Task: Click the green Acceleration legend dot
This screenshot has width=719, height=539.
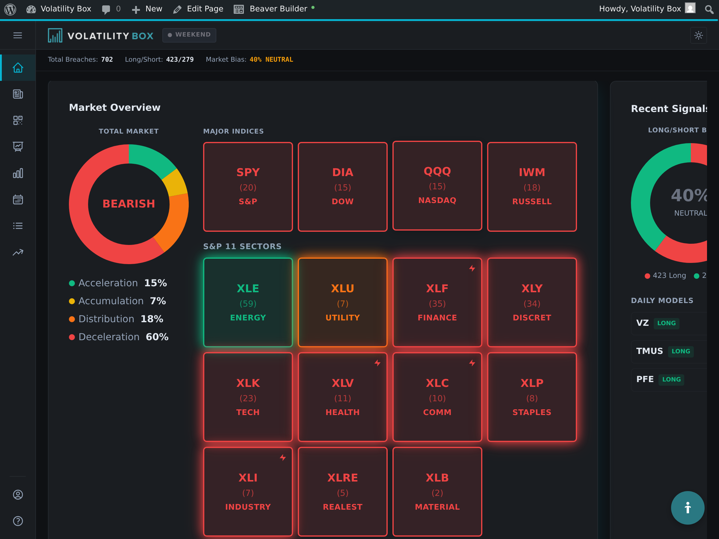Action: coord(72,283)
